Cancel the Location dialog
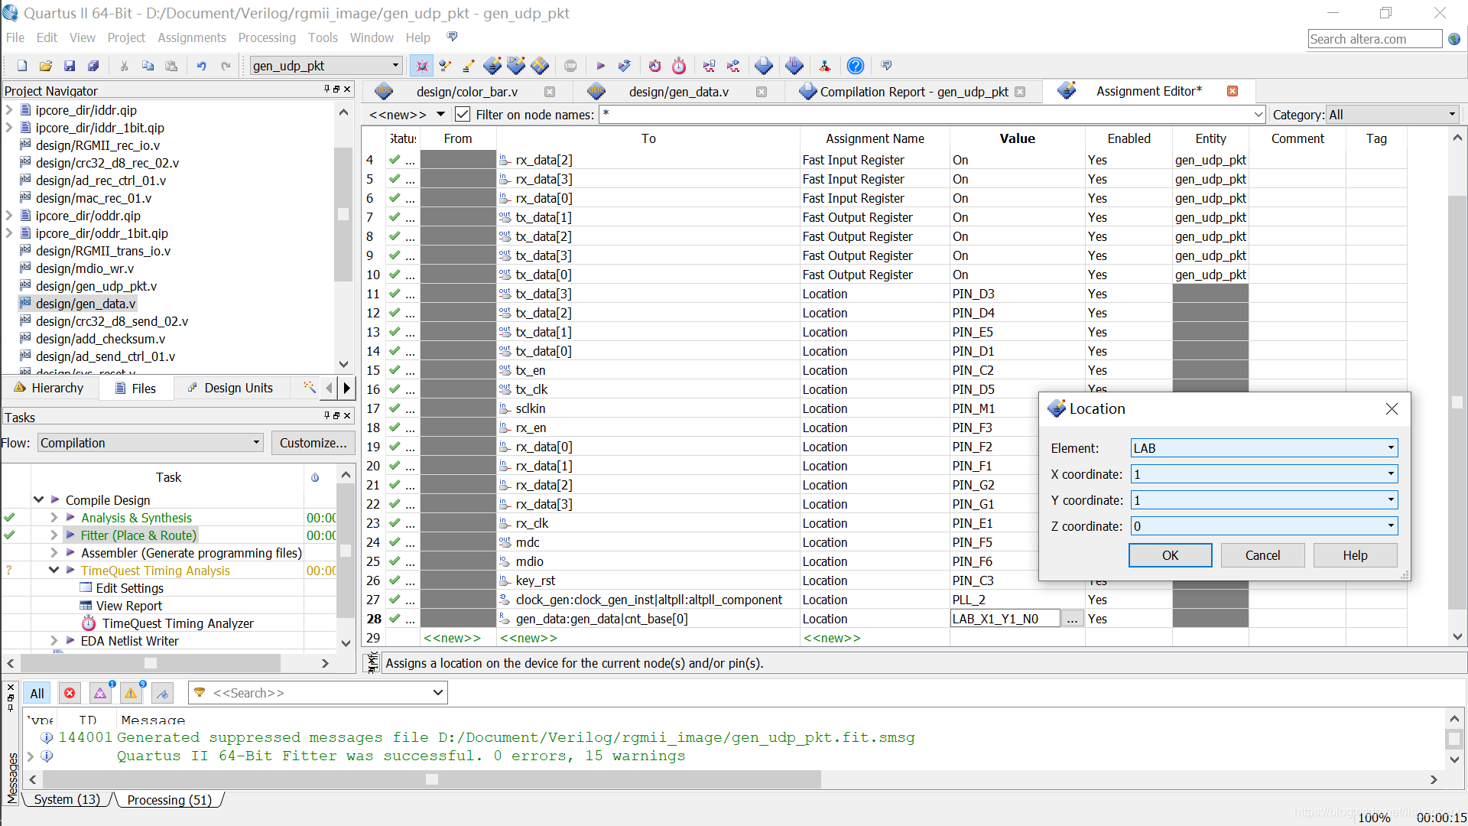The width and height of the screenshot is (1468, 826). pos(1262,555)
